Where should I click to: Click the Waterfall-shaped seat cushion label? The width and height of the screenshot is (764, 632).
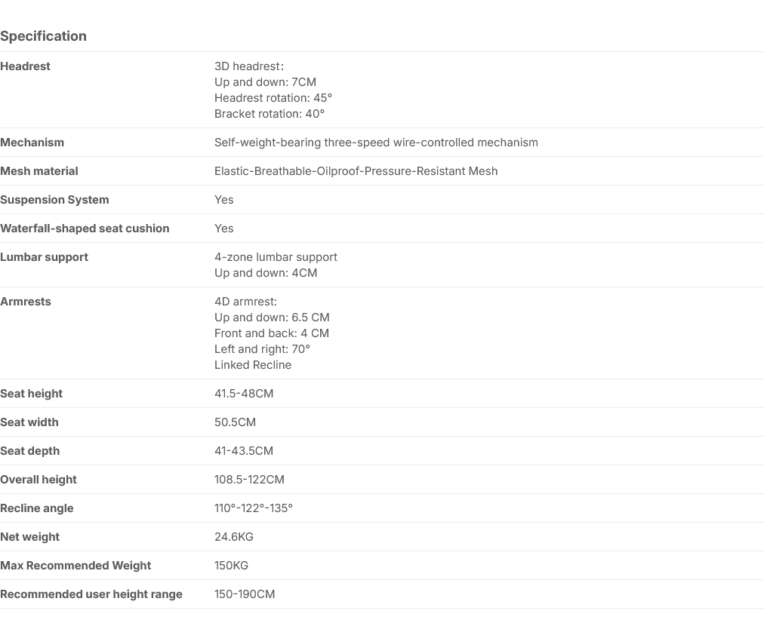coord(85,229)
